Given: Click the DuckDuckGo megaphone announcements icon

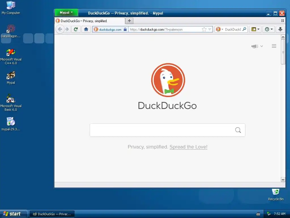Looking at the screenshot, I should [255, 46].
